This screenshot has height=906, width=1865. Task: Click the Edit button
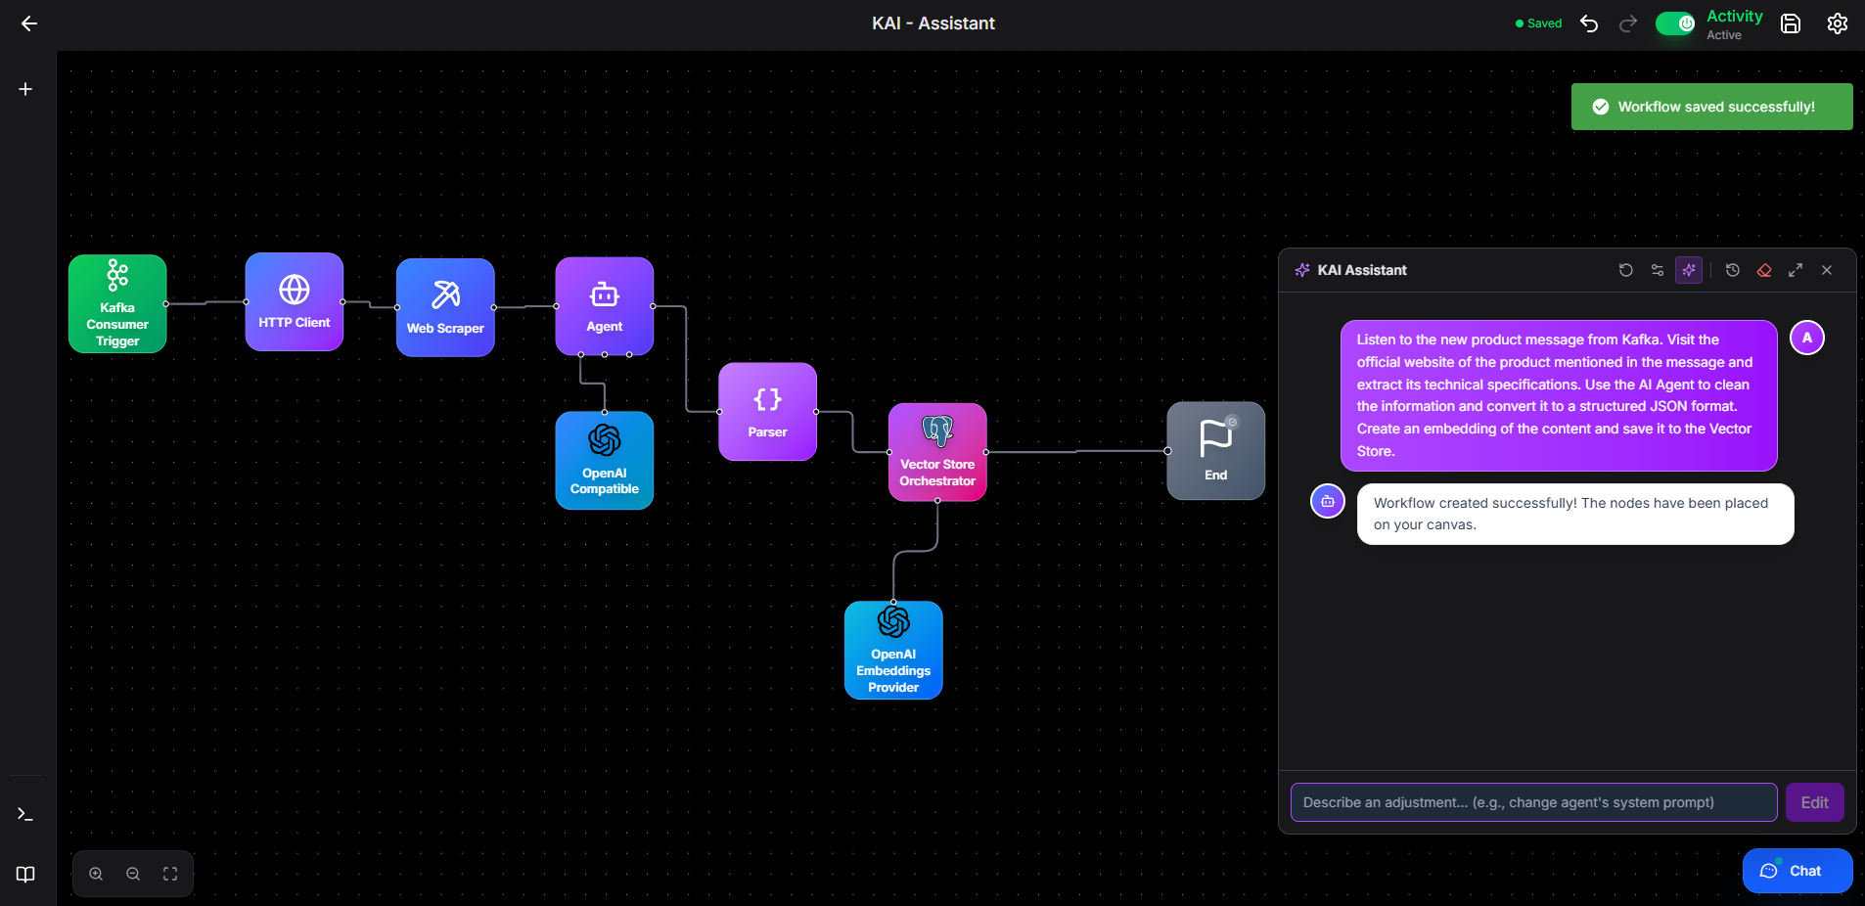(x=1815, y=802)
